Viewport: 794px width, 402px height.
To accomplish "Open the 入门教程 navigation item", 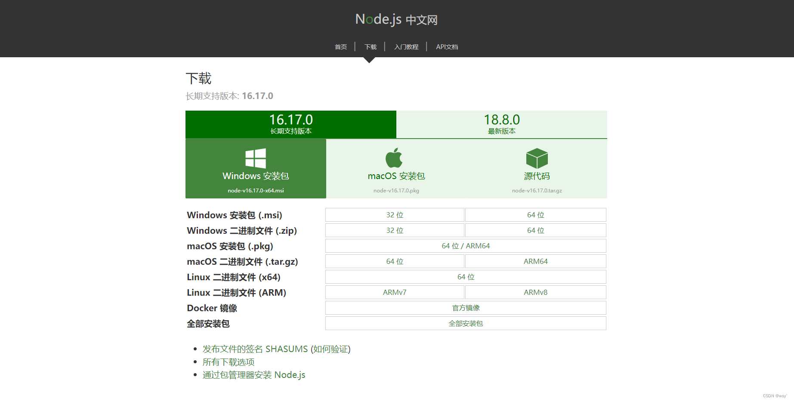I will [x=406, y=47].
